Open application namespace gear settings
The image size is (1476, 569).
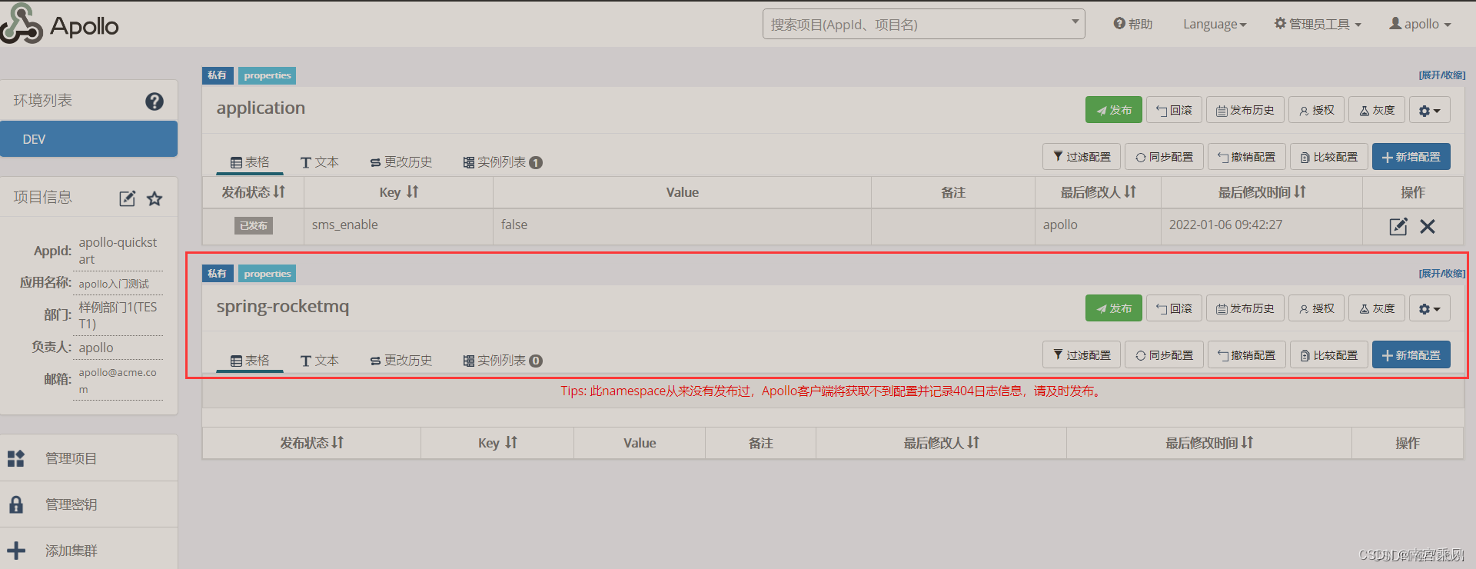pyautogui.click(x=1430, y=110)
